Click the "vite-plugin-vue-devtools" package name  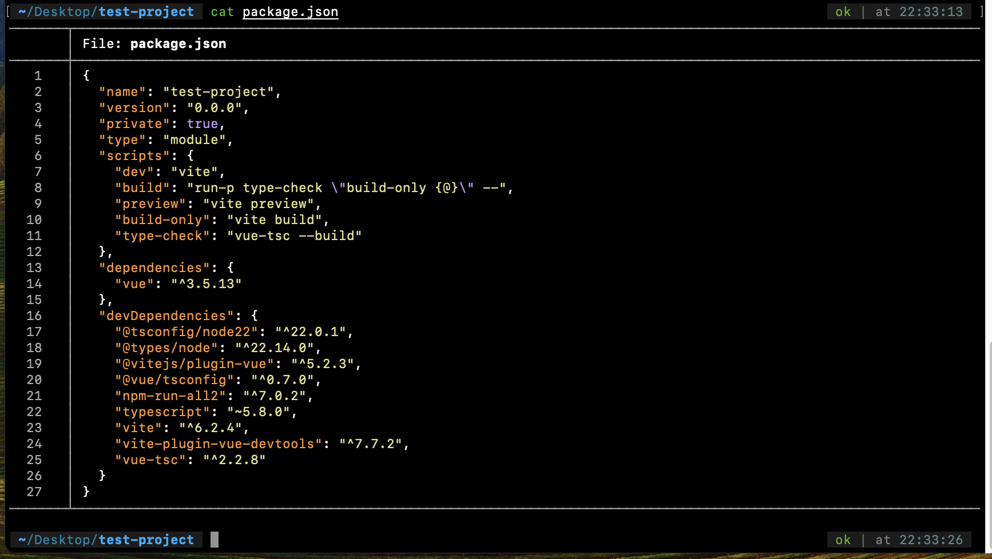219,444
